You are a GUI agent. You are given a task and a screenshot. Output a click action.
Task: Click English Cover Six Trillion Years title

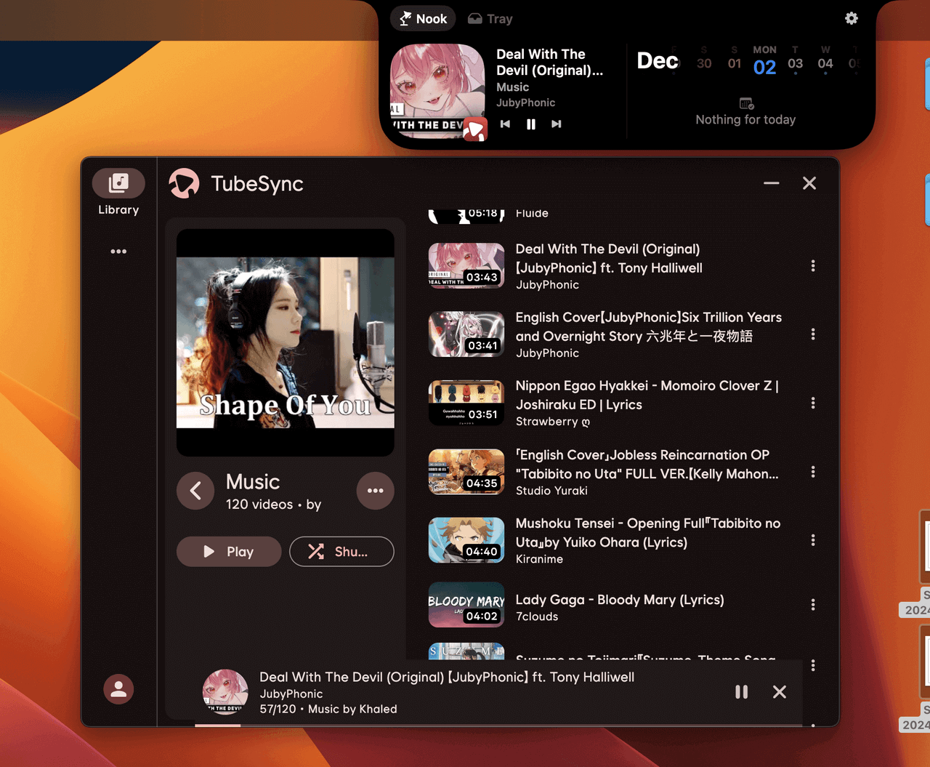click(x=648, y=326)
